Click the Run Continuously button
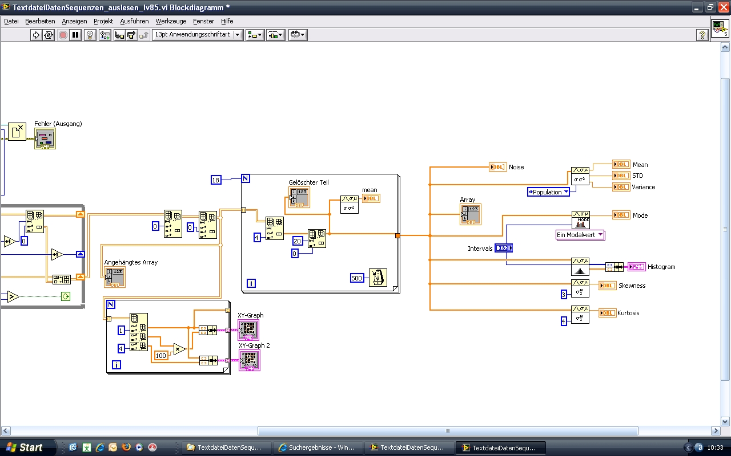The image size is (731, 456). (49, 35)
